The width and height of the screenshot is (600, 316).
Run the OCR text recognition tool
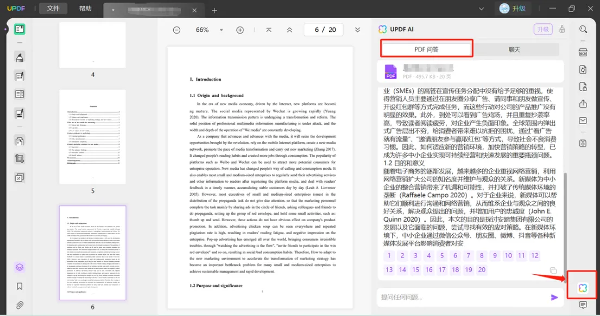[x=583, y=53]
